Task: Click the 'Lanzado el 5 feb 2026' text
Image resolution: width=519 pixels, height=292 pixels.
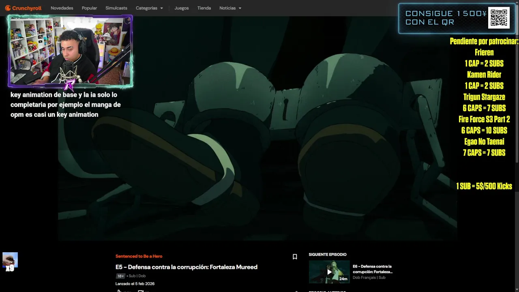Action: point(135,284)
